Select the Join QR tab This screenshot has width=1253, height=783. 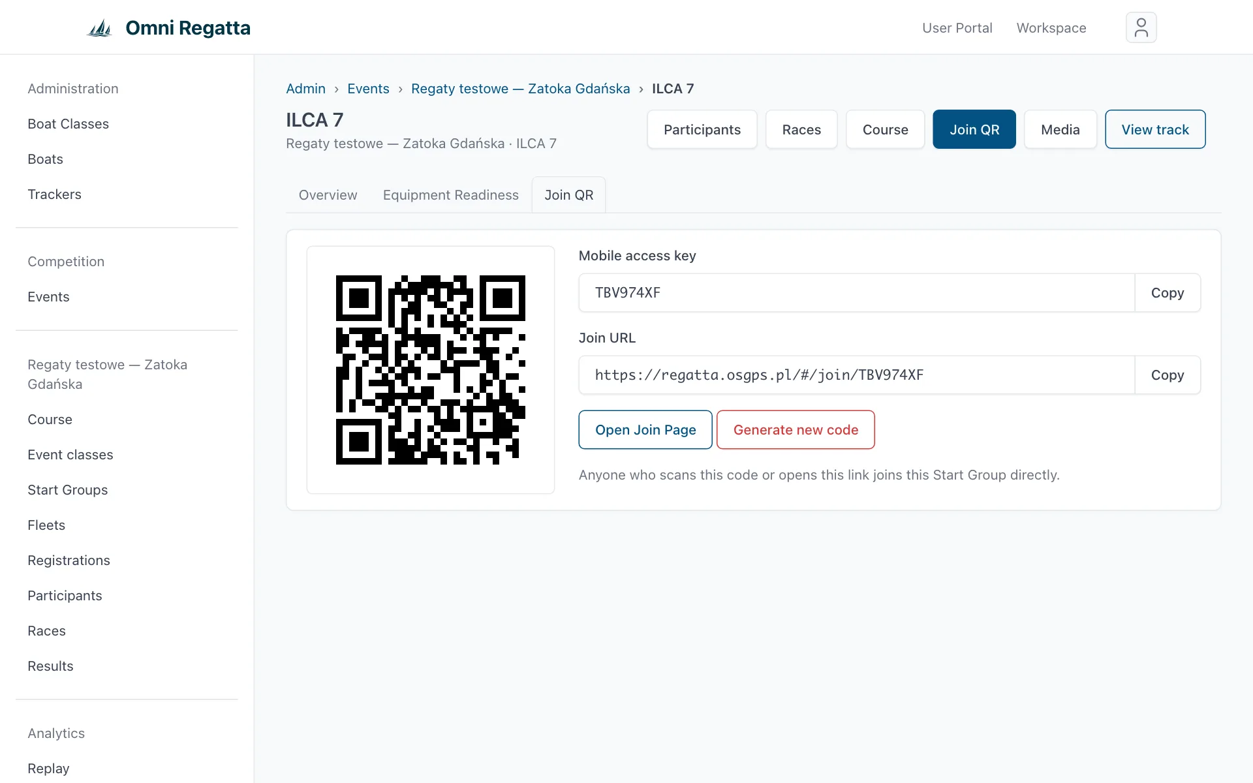pos(568,195)
